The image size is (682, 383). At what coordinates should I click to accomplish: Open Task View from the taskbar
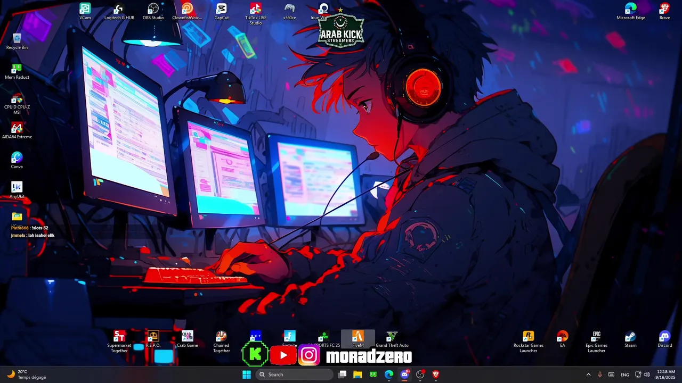coord(343,374)
